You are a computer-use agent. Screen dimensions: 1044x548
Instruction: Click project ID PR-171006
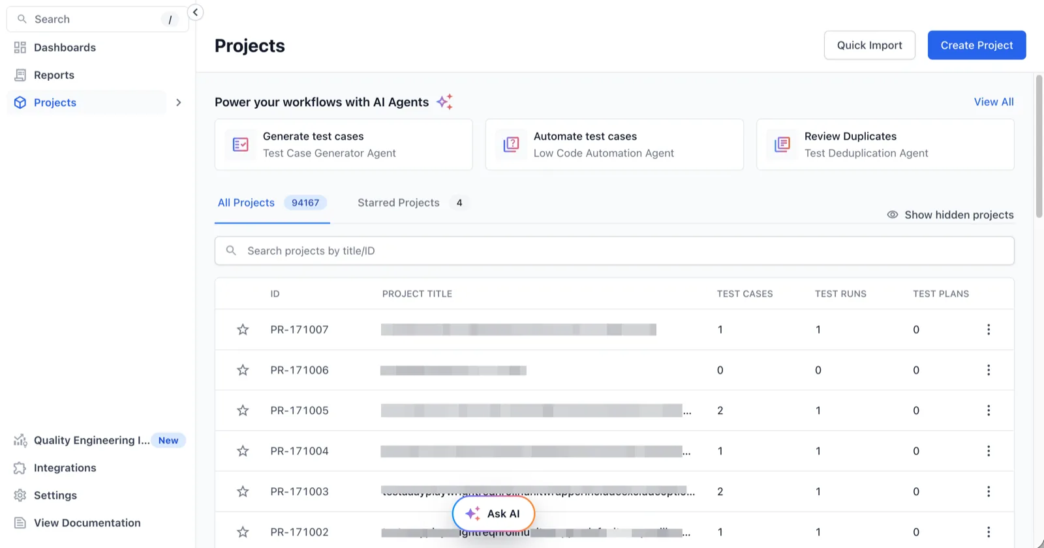[299, 370]
